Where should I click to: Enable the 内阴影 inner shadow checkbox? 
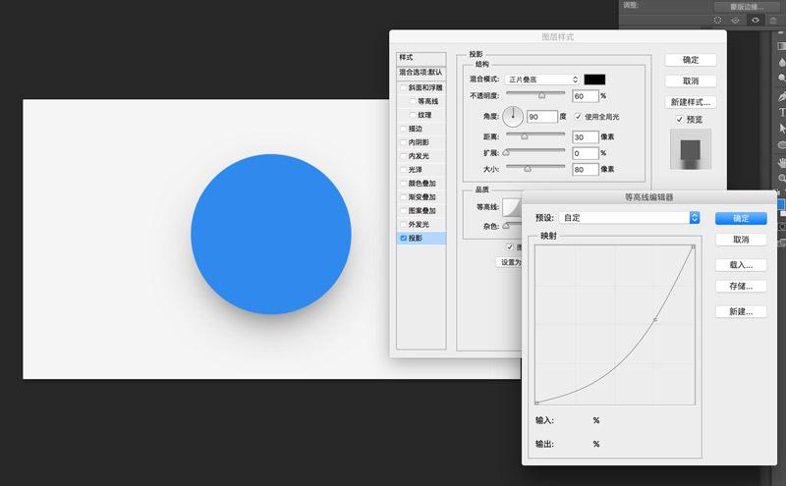(403, 142)
